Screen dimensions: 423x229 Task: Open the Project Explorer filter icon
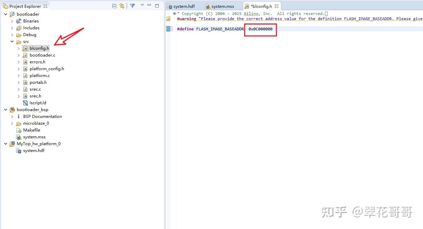tap(132, 6)
